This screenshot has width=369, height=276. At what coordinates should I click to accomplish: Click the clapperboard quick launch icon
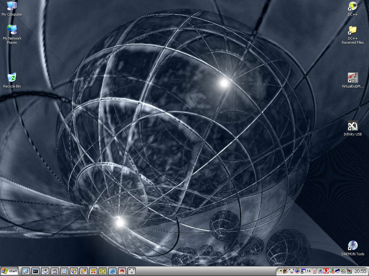[x=54, y=271]
